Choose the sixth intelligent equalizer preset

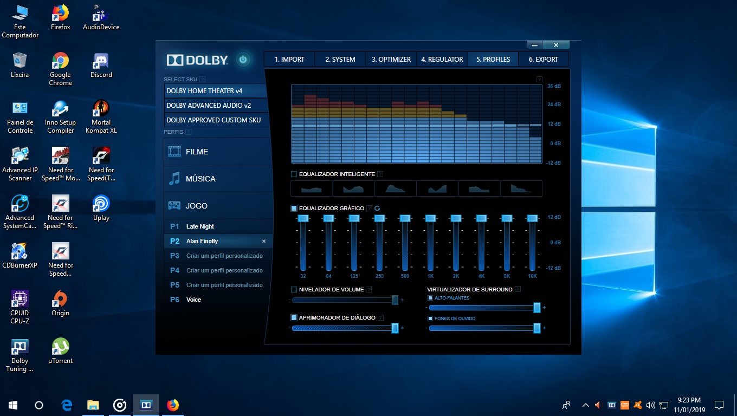(x=521, y=188)
